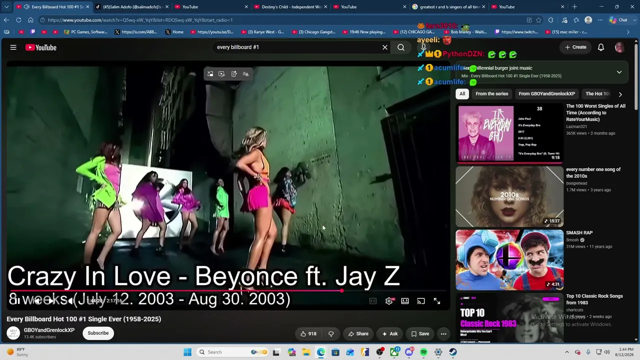Image resolution: width=640 pixels, height=360 pixels.
Task: Cast the video with the cast icon
Action: coord(421,301)
